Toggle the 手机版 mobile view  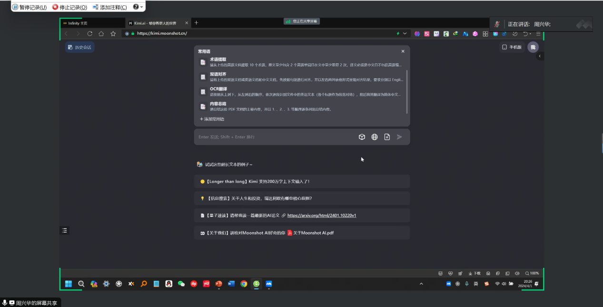512,47
